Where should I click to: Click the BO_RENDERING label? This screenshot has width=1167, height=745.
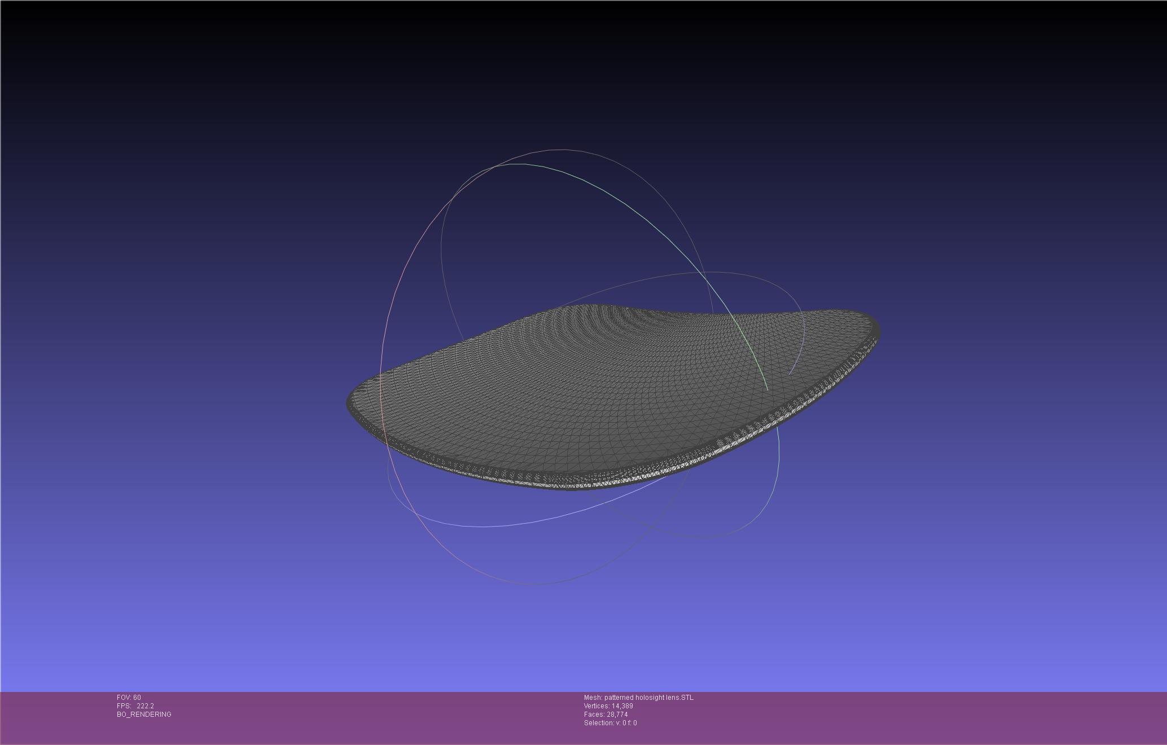[144, 715]
